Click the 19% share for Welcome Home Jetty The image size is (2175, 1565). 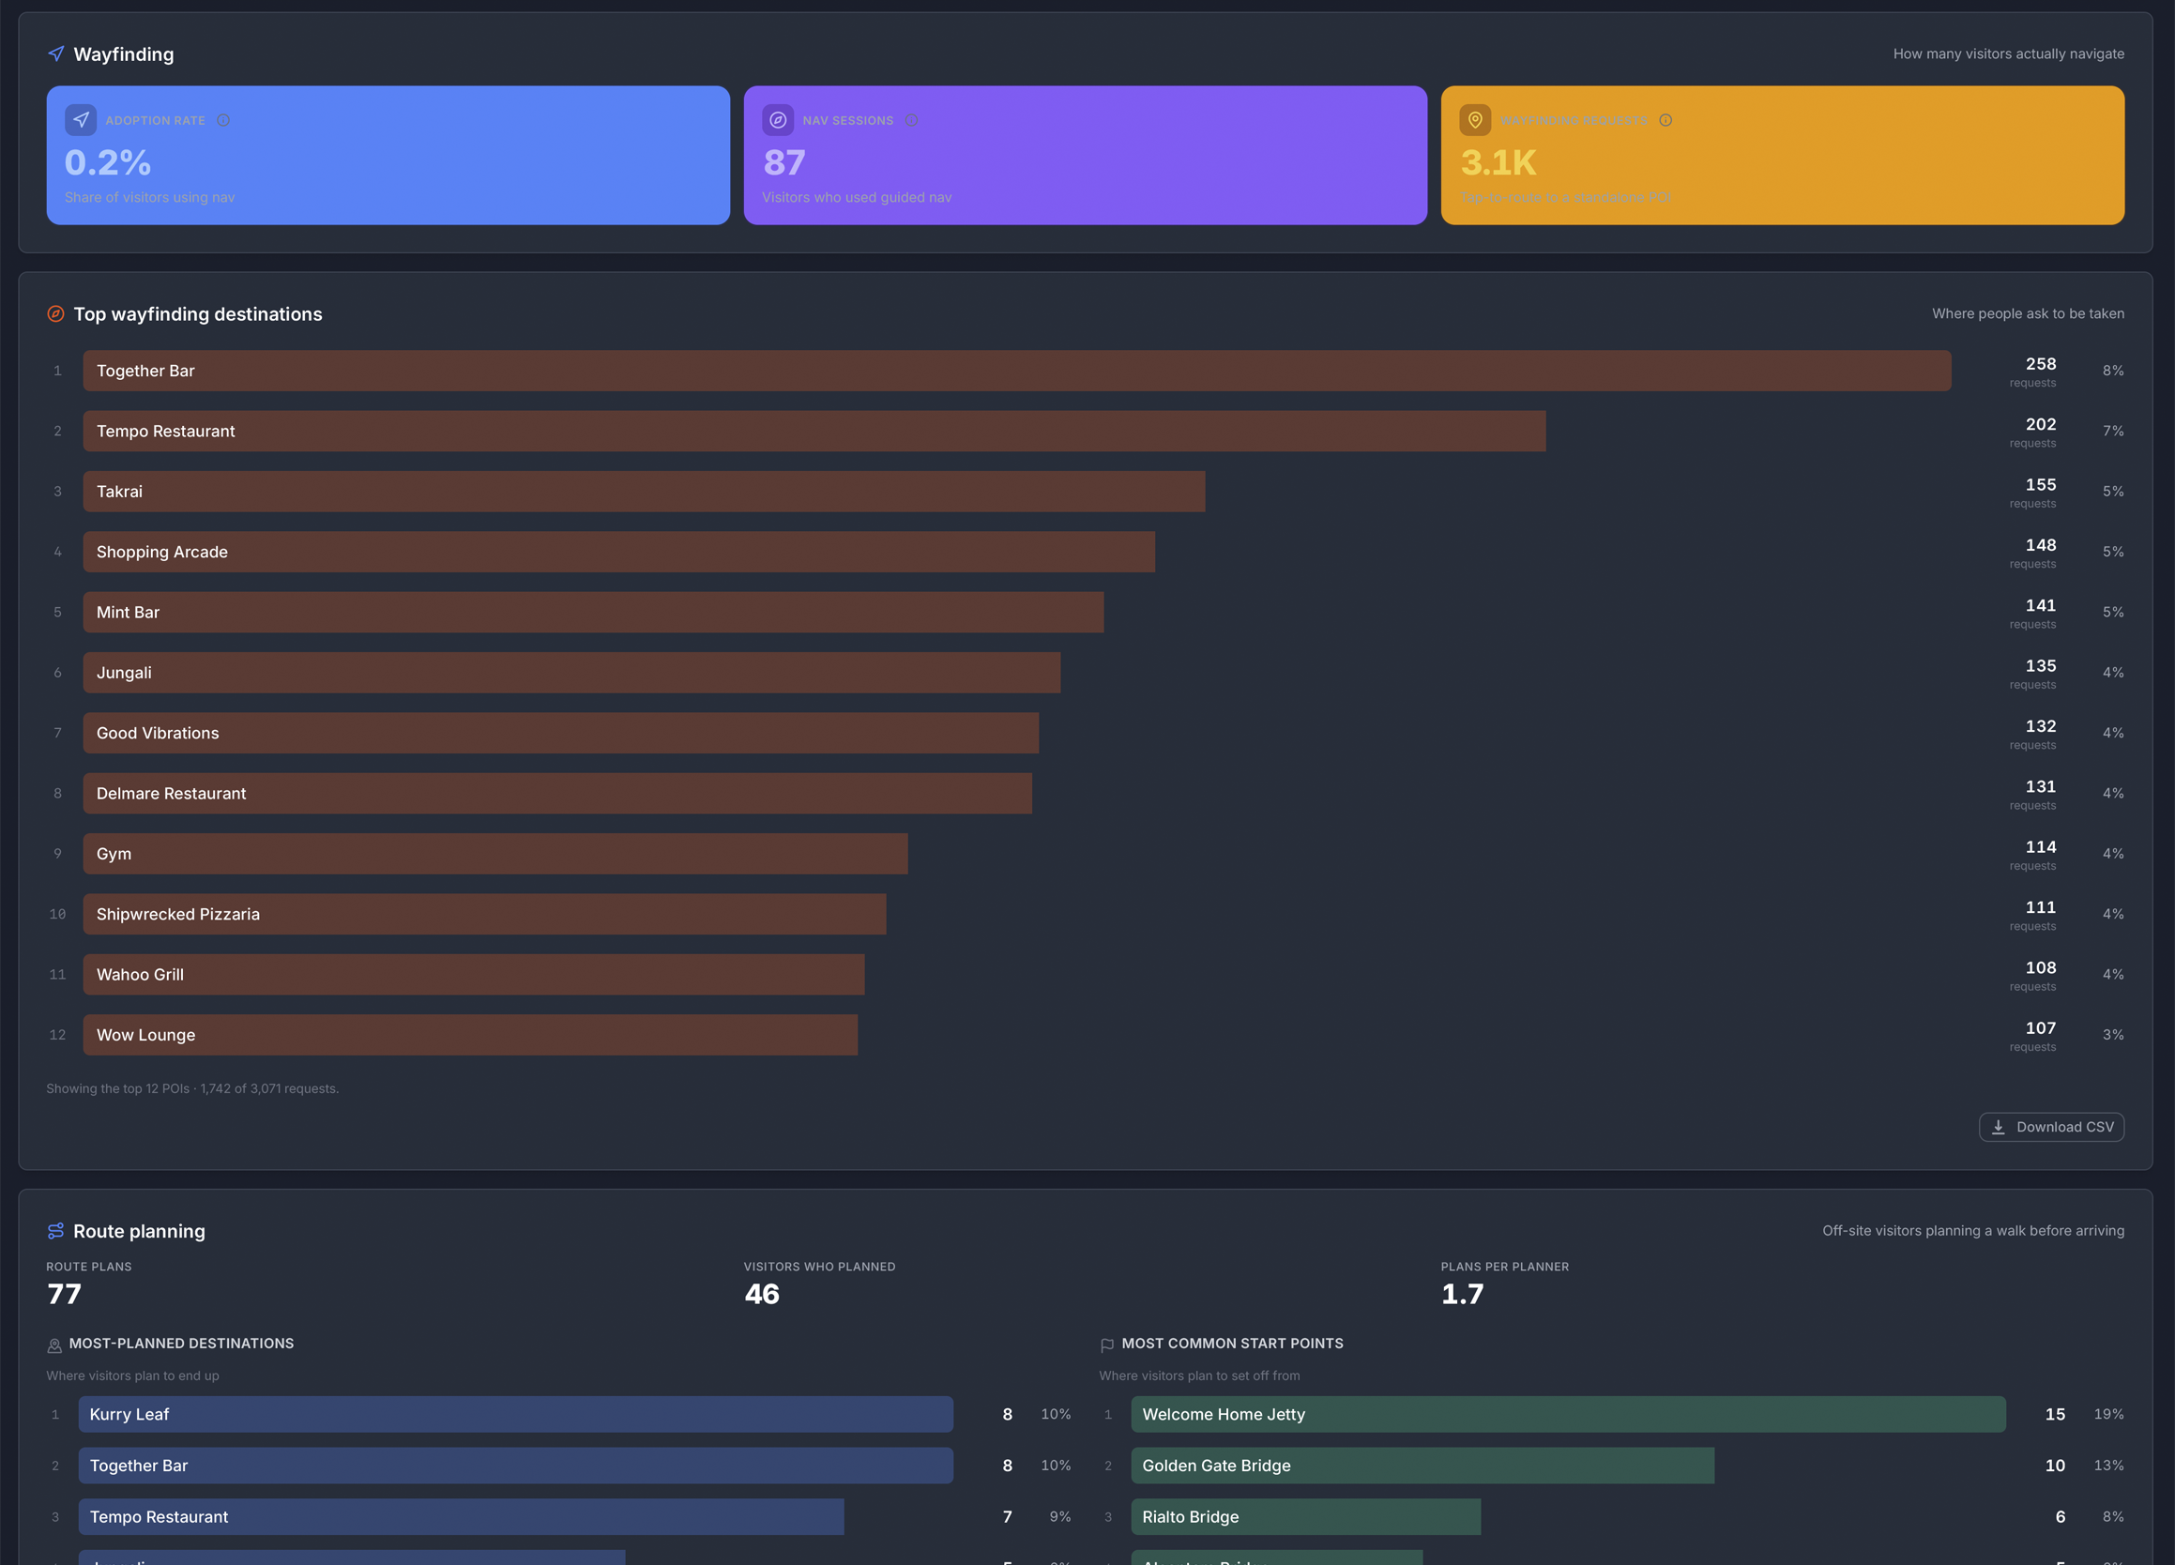(2107, 1414)
